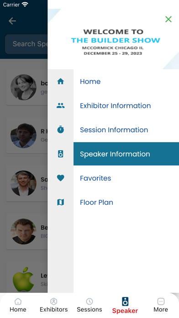
Task: Close the drawer with green X
Action: coord(168,19)
